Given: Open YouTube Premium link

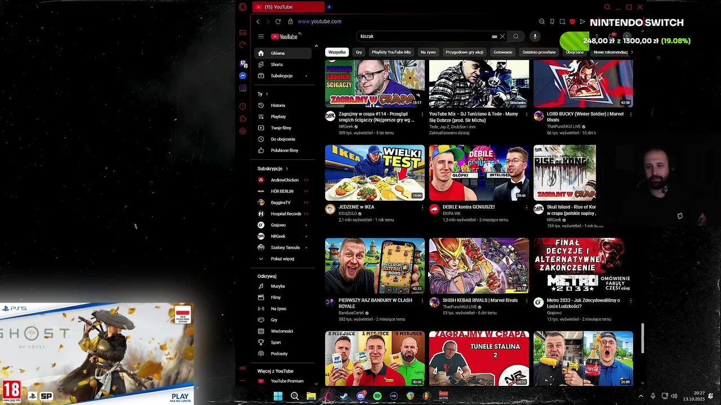Looking at the screenshot, I should click(282, 381).
